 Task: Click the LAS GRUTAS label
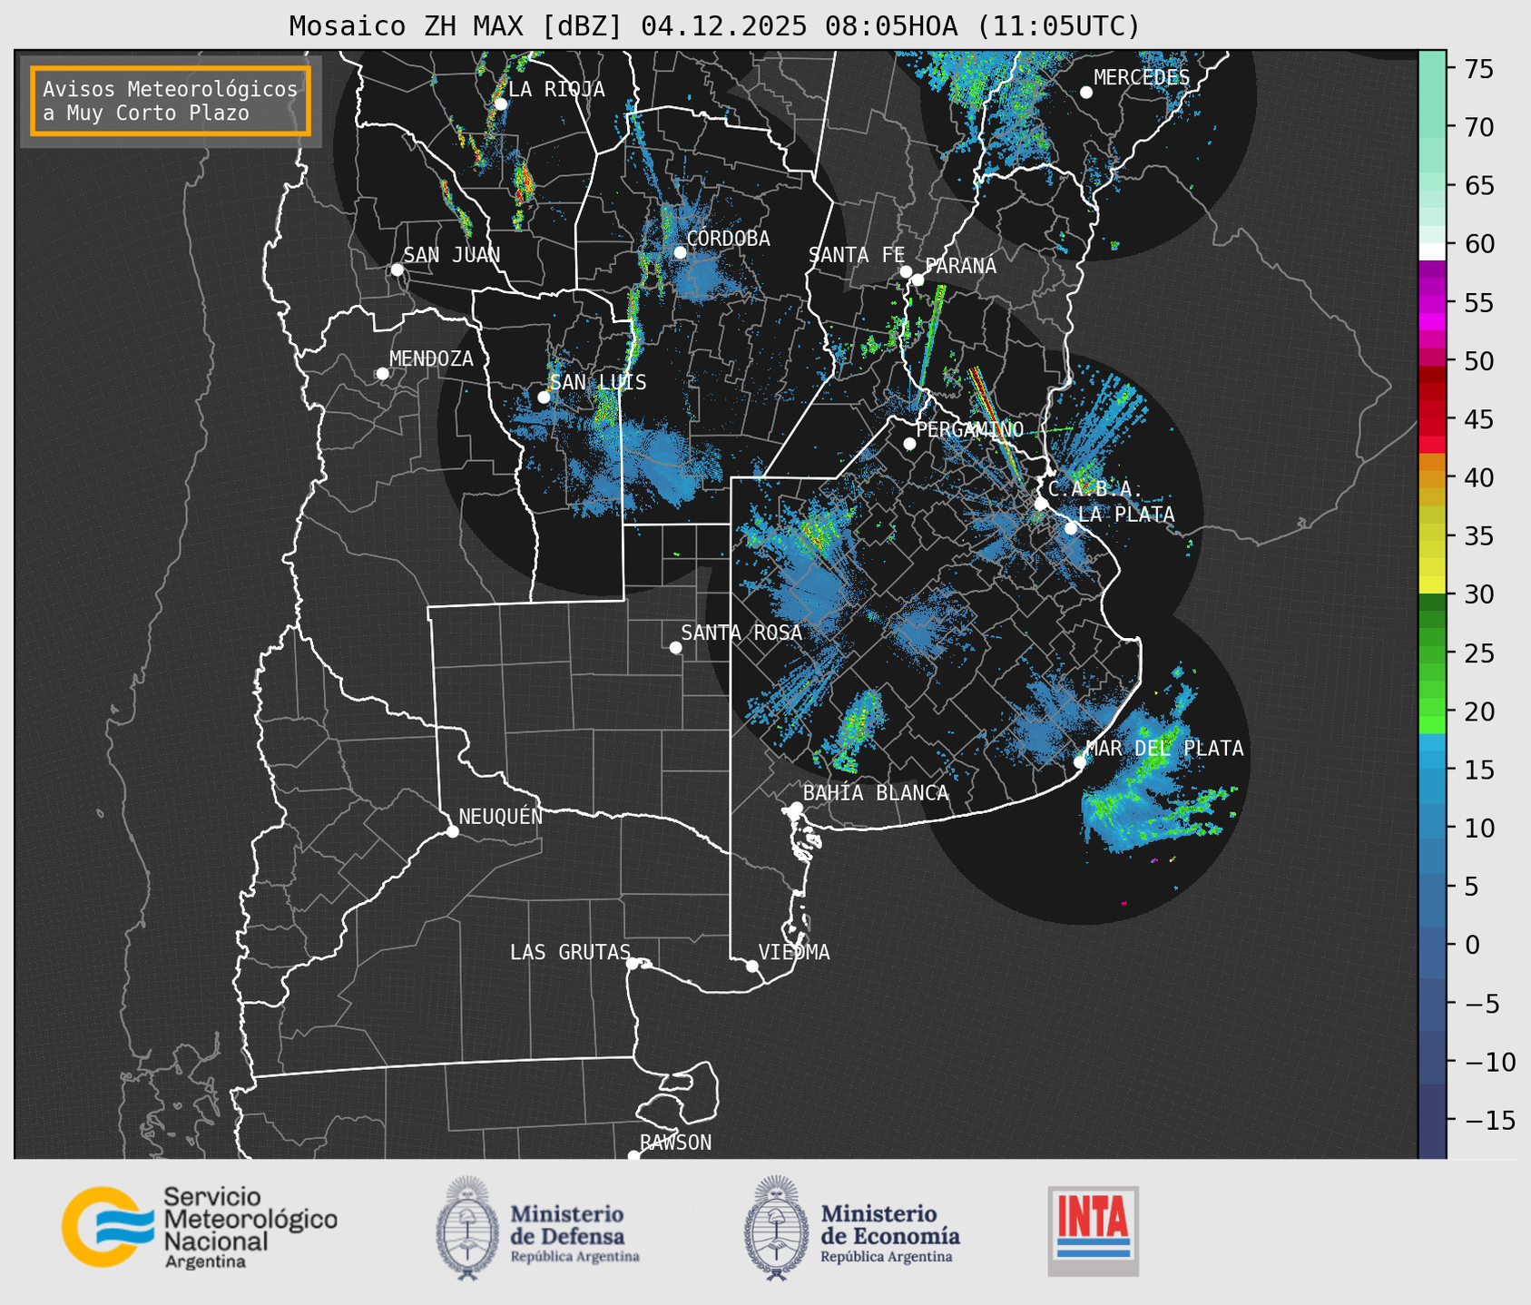570,952
